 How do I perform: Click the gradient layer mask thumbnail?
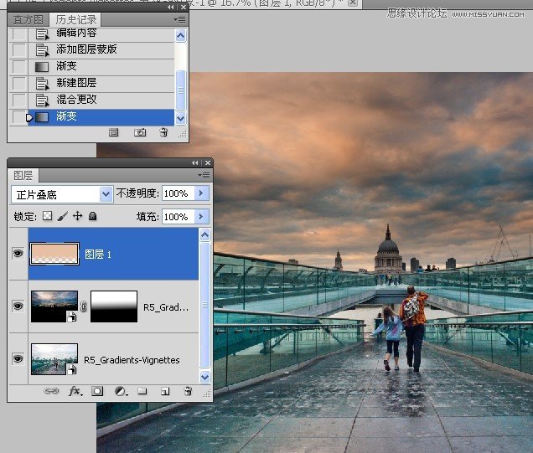pyautogui.click(x=112, y=306)
